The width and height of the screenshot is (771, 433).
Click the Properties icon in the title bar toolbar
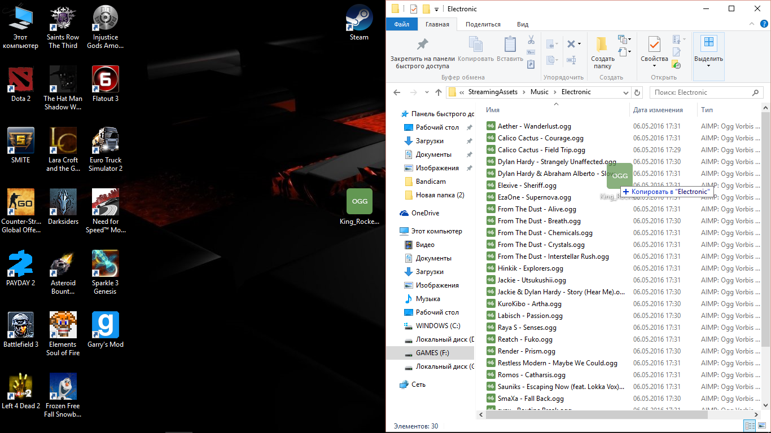click(414, 9)
